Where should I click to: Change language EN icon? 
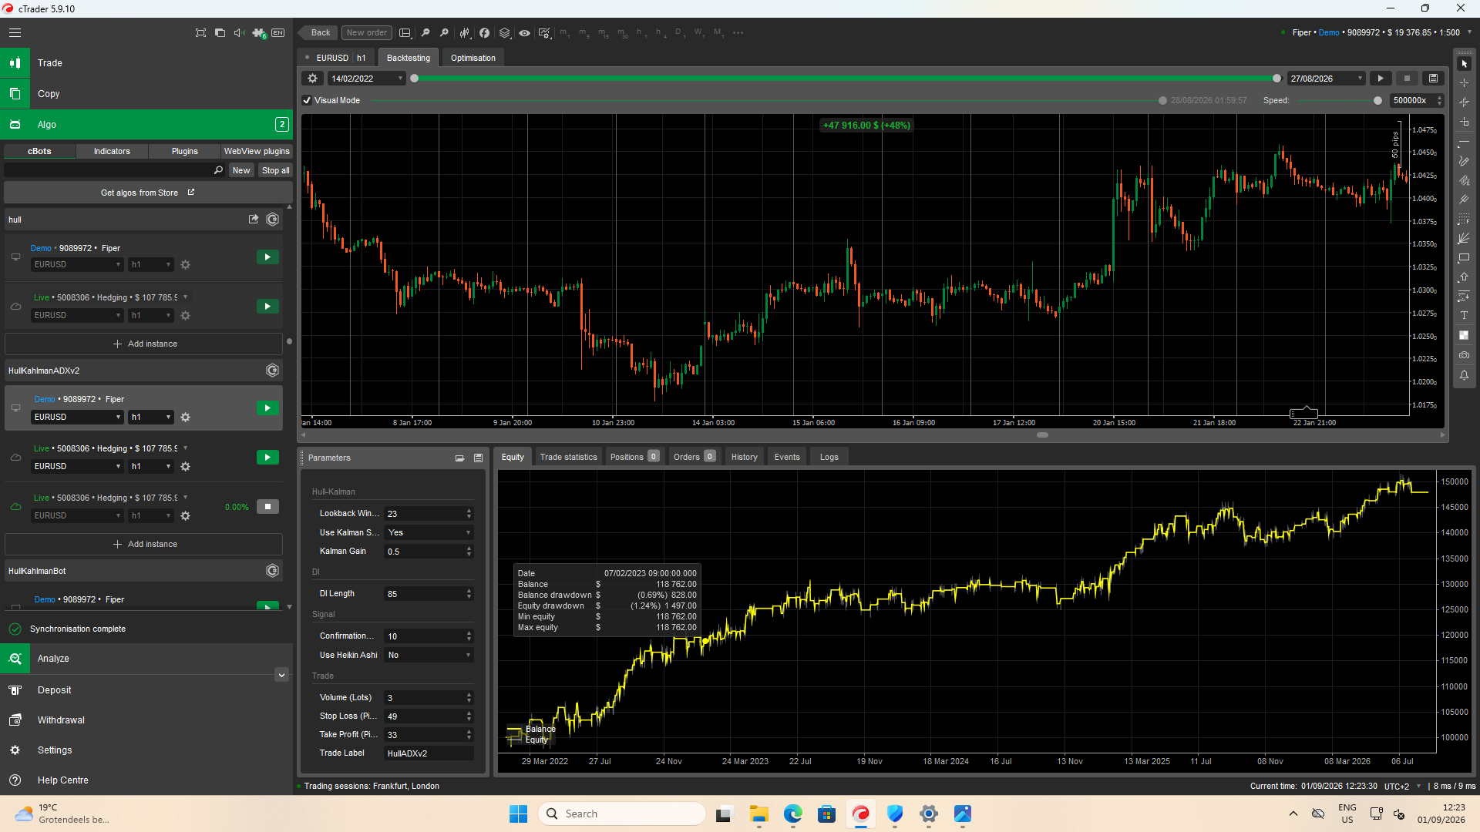[x=278, y=32]
